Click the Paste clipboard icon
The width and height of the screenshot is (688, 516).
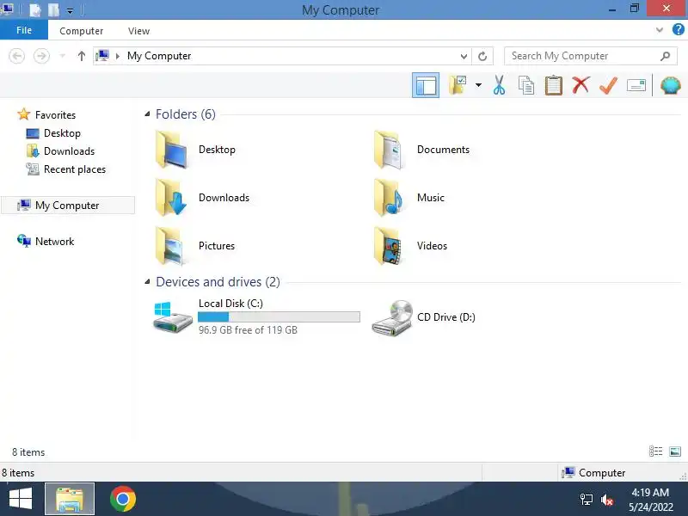point(553,85)
